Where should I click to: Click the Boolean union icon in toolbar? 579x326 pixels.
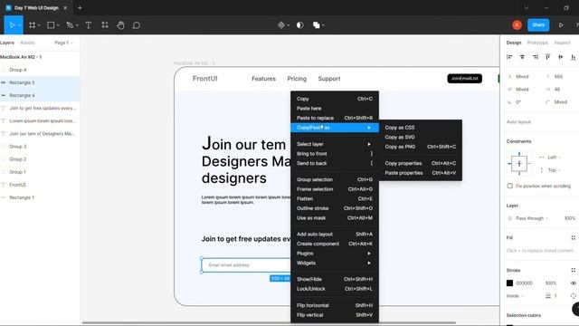click(x=317, y=25)
